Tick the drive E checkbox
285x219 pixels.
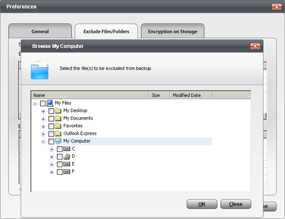coord(59,164)
